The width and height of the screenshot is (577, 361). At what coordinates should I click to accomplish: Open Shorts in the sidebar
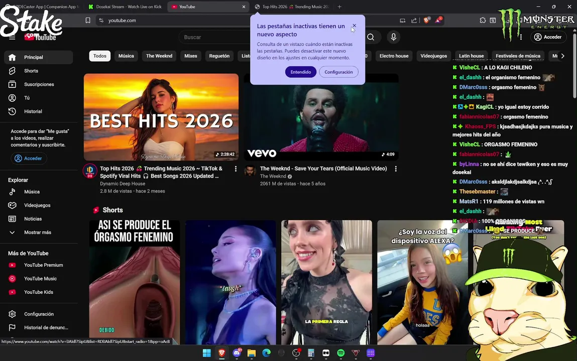coord(38,71)
